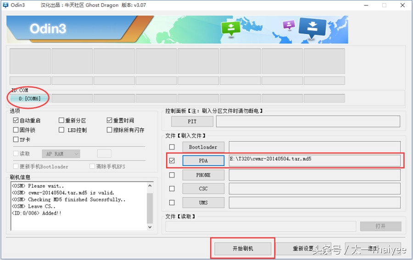
Task: Click the 打开 open button
Action: click(x=380, y=227)
